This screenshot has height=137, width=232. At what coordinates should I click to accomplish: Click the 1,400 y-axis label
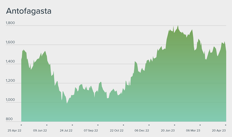coord(10,61)
